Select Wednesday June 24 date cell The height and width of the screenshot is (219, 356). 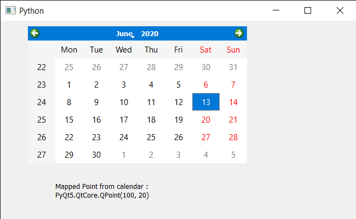(x=124, y=137)
